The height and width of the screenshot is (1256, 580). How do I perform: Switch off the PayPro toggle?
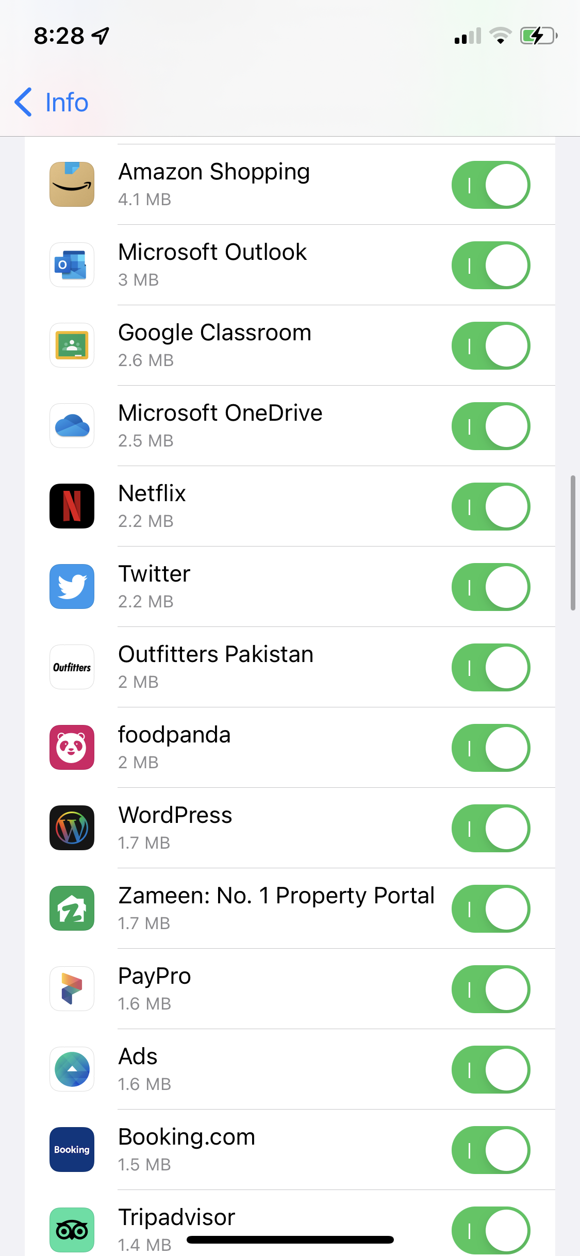coord(491,989)
